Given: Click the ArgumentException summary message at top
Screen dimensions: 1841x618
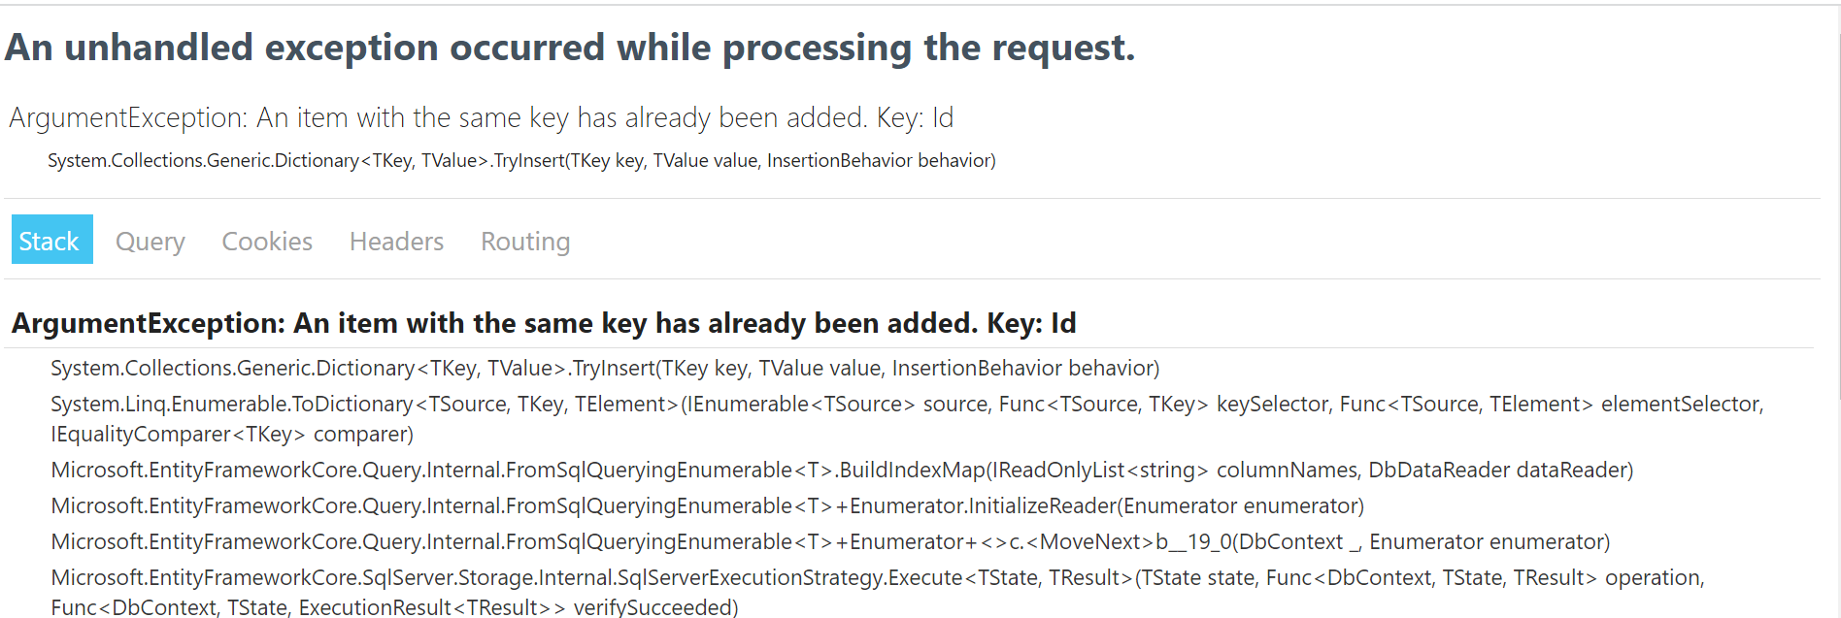Looking at the screenshot, I should pos(482,117).
